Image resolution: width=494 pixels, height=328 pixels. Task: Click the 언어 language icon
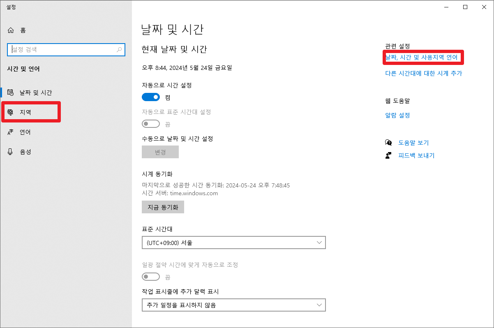pyautogui.click(x=11, y=132)
